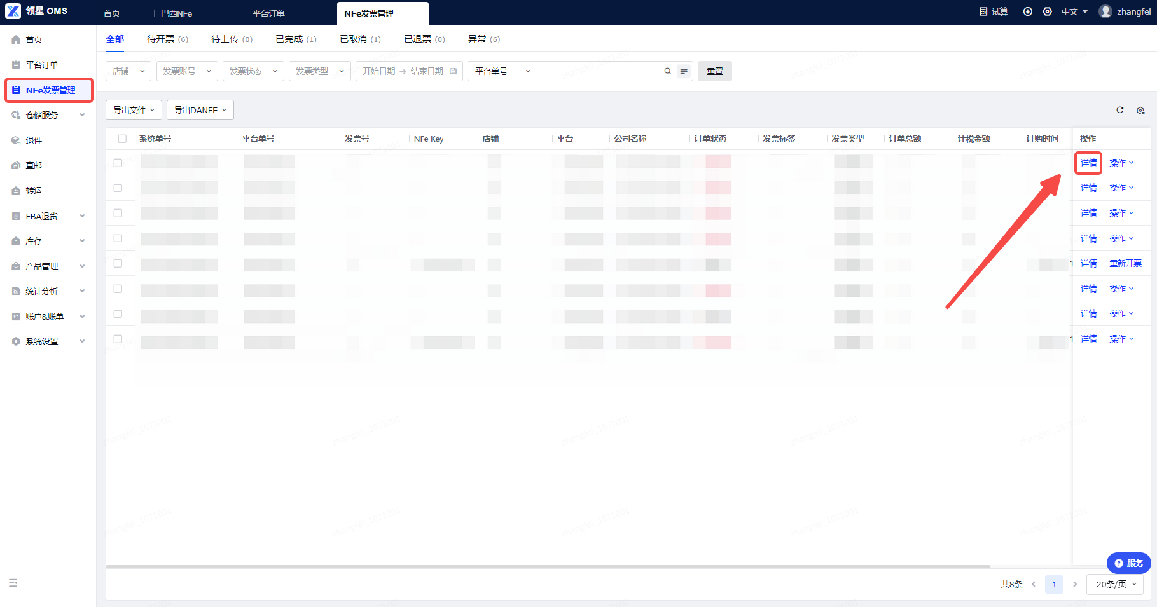Switch to the 已退票 tab
The image size is (1157, 607).
[425, 39]
